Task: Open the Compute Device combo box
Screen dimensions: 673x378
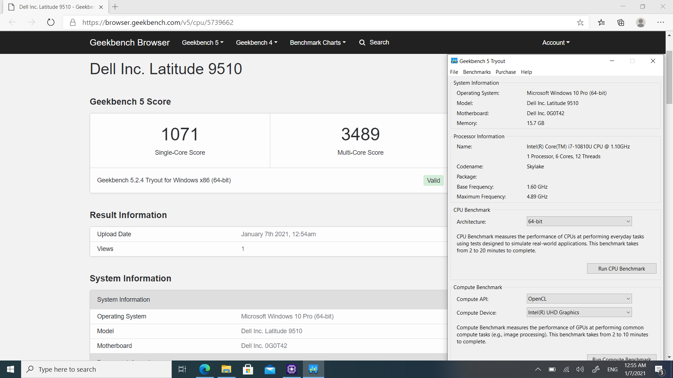Action: [579, 312]
